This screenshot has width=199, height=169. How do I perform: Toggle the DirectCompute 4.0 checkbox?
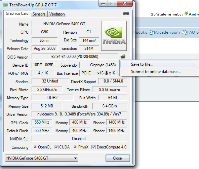[93, 147]
